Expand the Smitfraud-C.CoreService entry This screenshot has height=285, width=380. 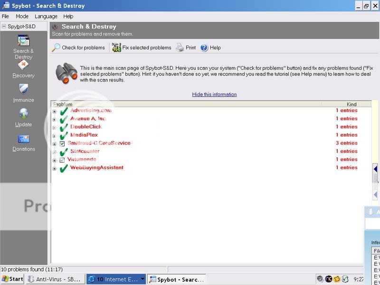pyautogui.click(x=54, y=144)
